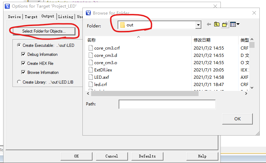The height and width of the screenshot is (163, 266).
Task: Click Select Folder for Objects button
Action: pos(44,31)
